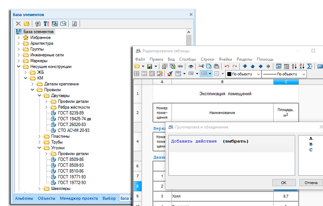
Task: Click the Я-А descending sort icon
Action: click(302, 66)
